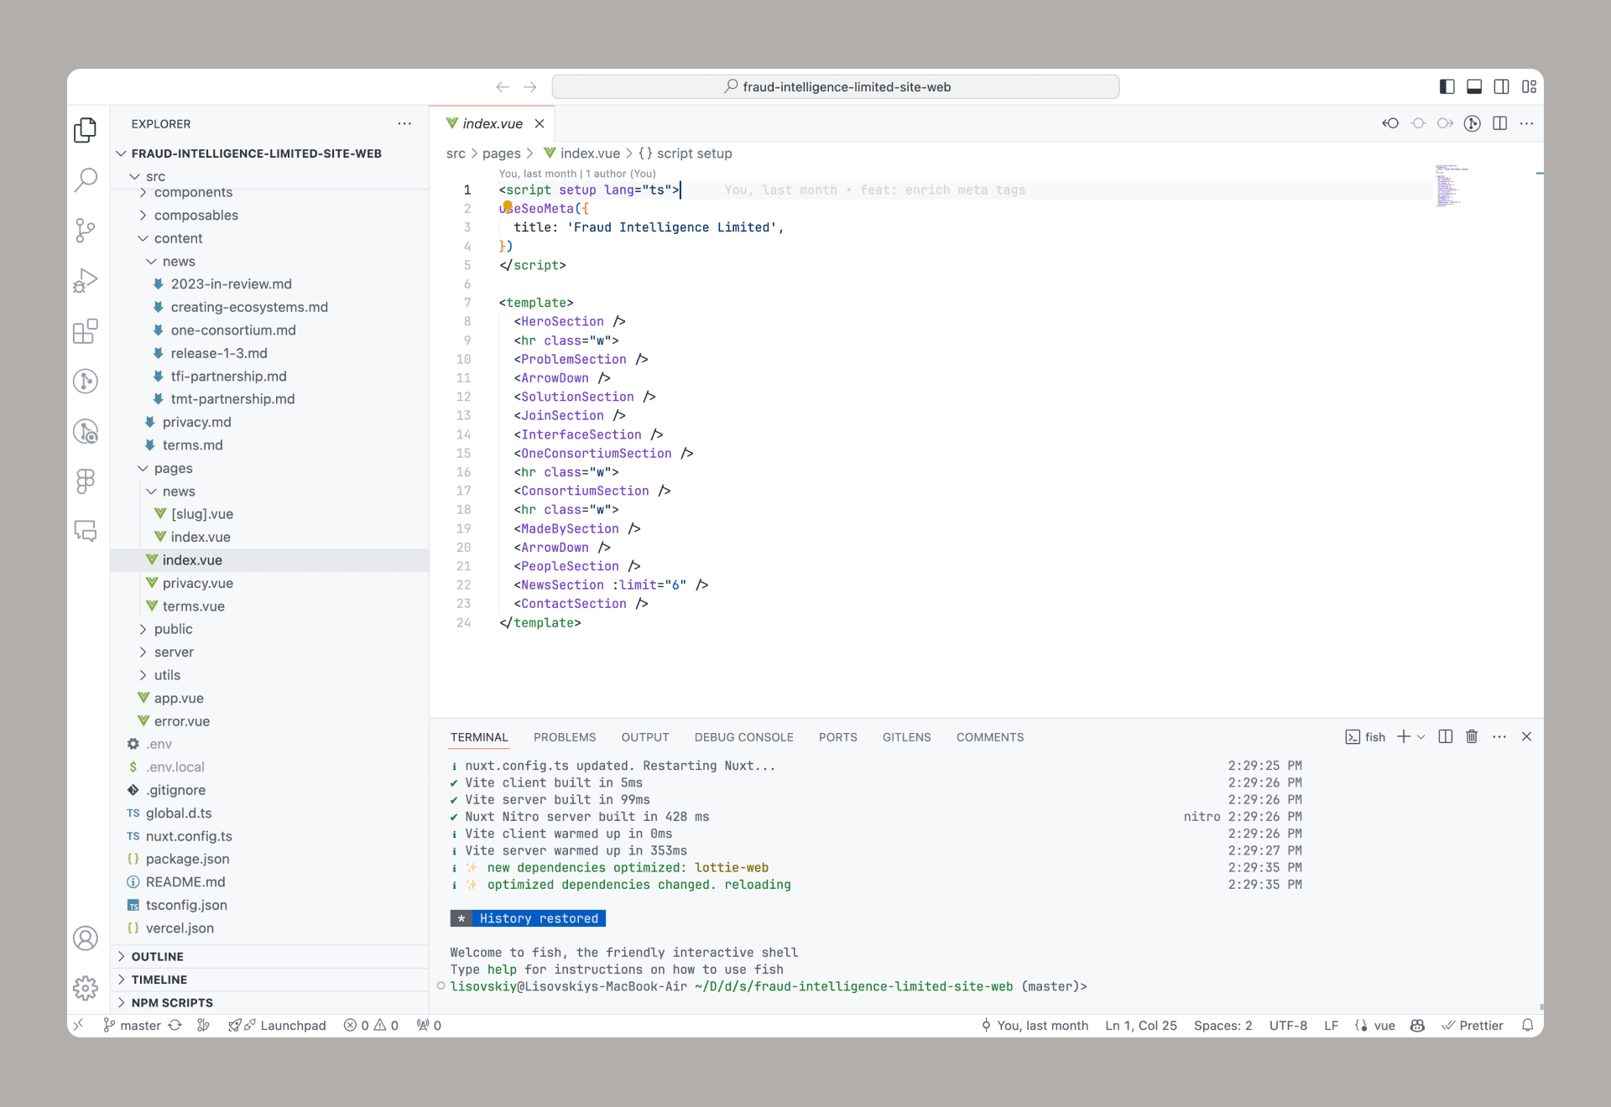Image resolution: width=1611 pixels, height=1107 pixels.
Task: Open the GitLens Inspect view
Action: (86, 431)
